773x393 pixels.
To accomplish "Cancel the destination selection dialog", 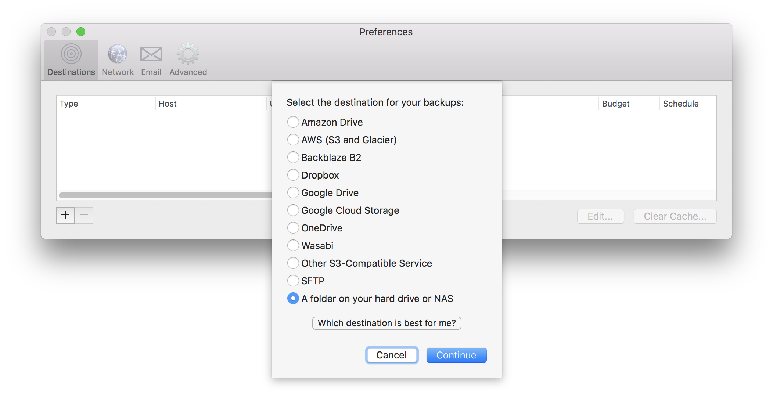I will [392, 355].
